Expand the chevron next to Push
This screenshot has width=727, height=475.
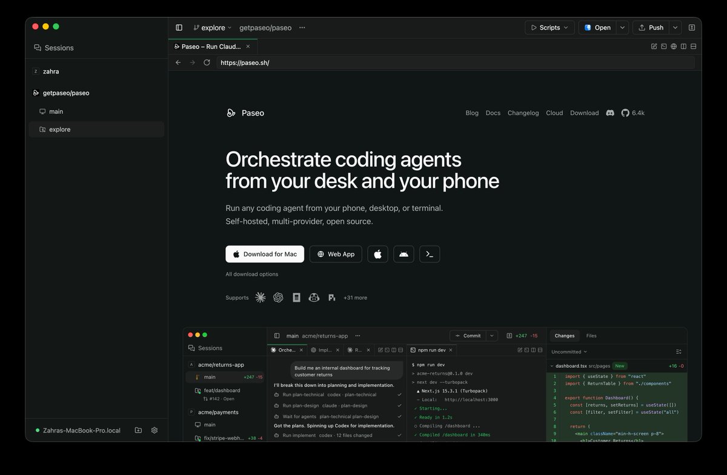tap(676, 28)
